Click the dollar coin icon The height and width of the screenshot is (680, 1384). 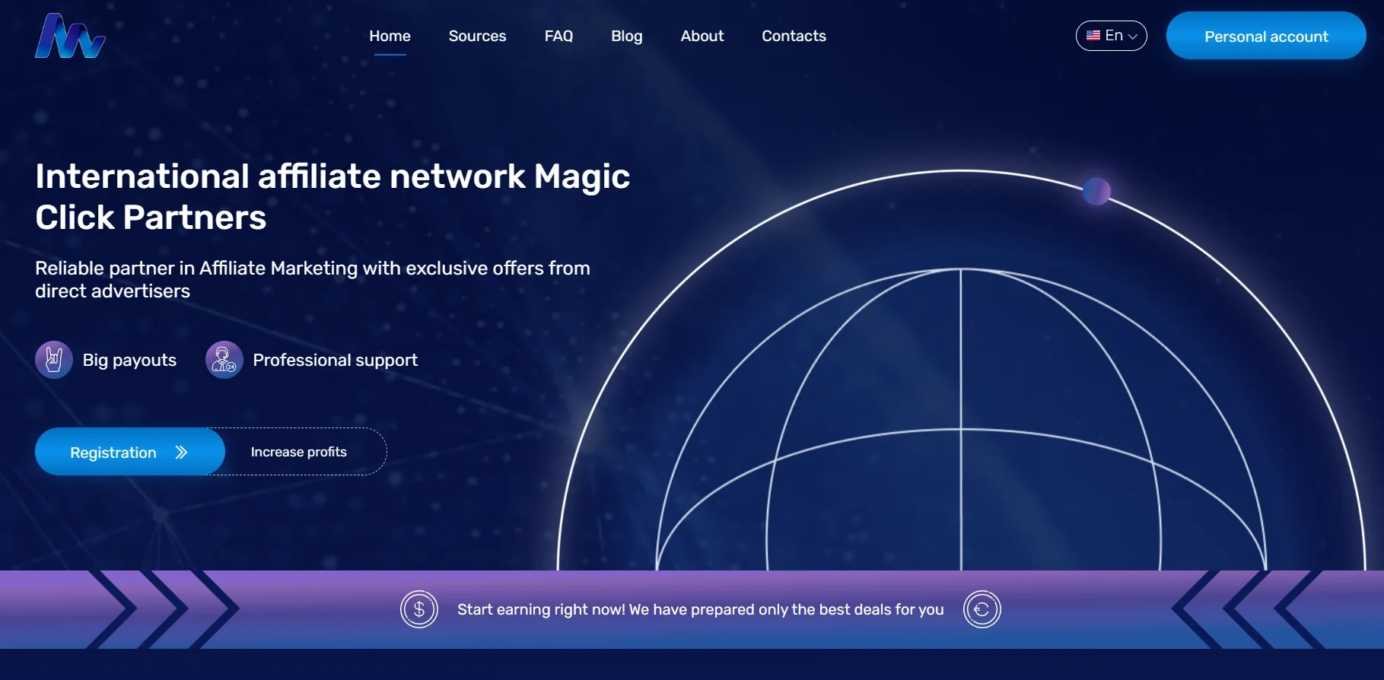419,609
